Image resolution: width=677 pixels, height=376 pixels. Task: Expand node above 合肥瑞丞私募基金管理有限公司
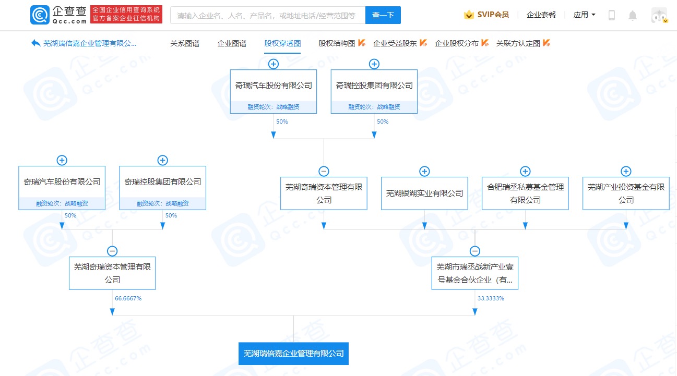click(x=525, y=172)
